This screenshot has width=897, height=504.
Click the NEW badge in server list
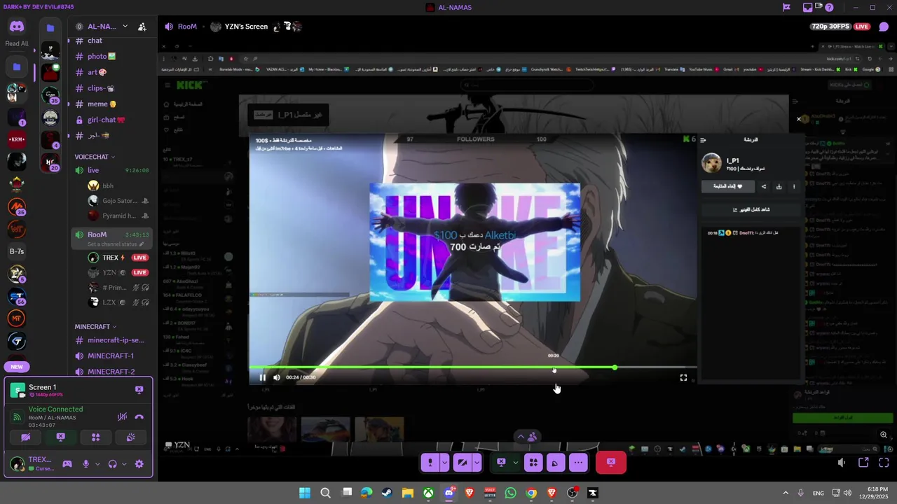tap(17, 367)
